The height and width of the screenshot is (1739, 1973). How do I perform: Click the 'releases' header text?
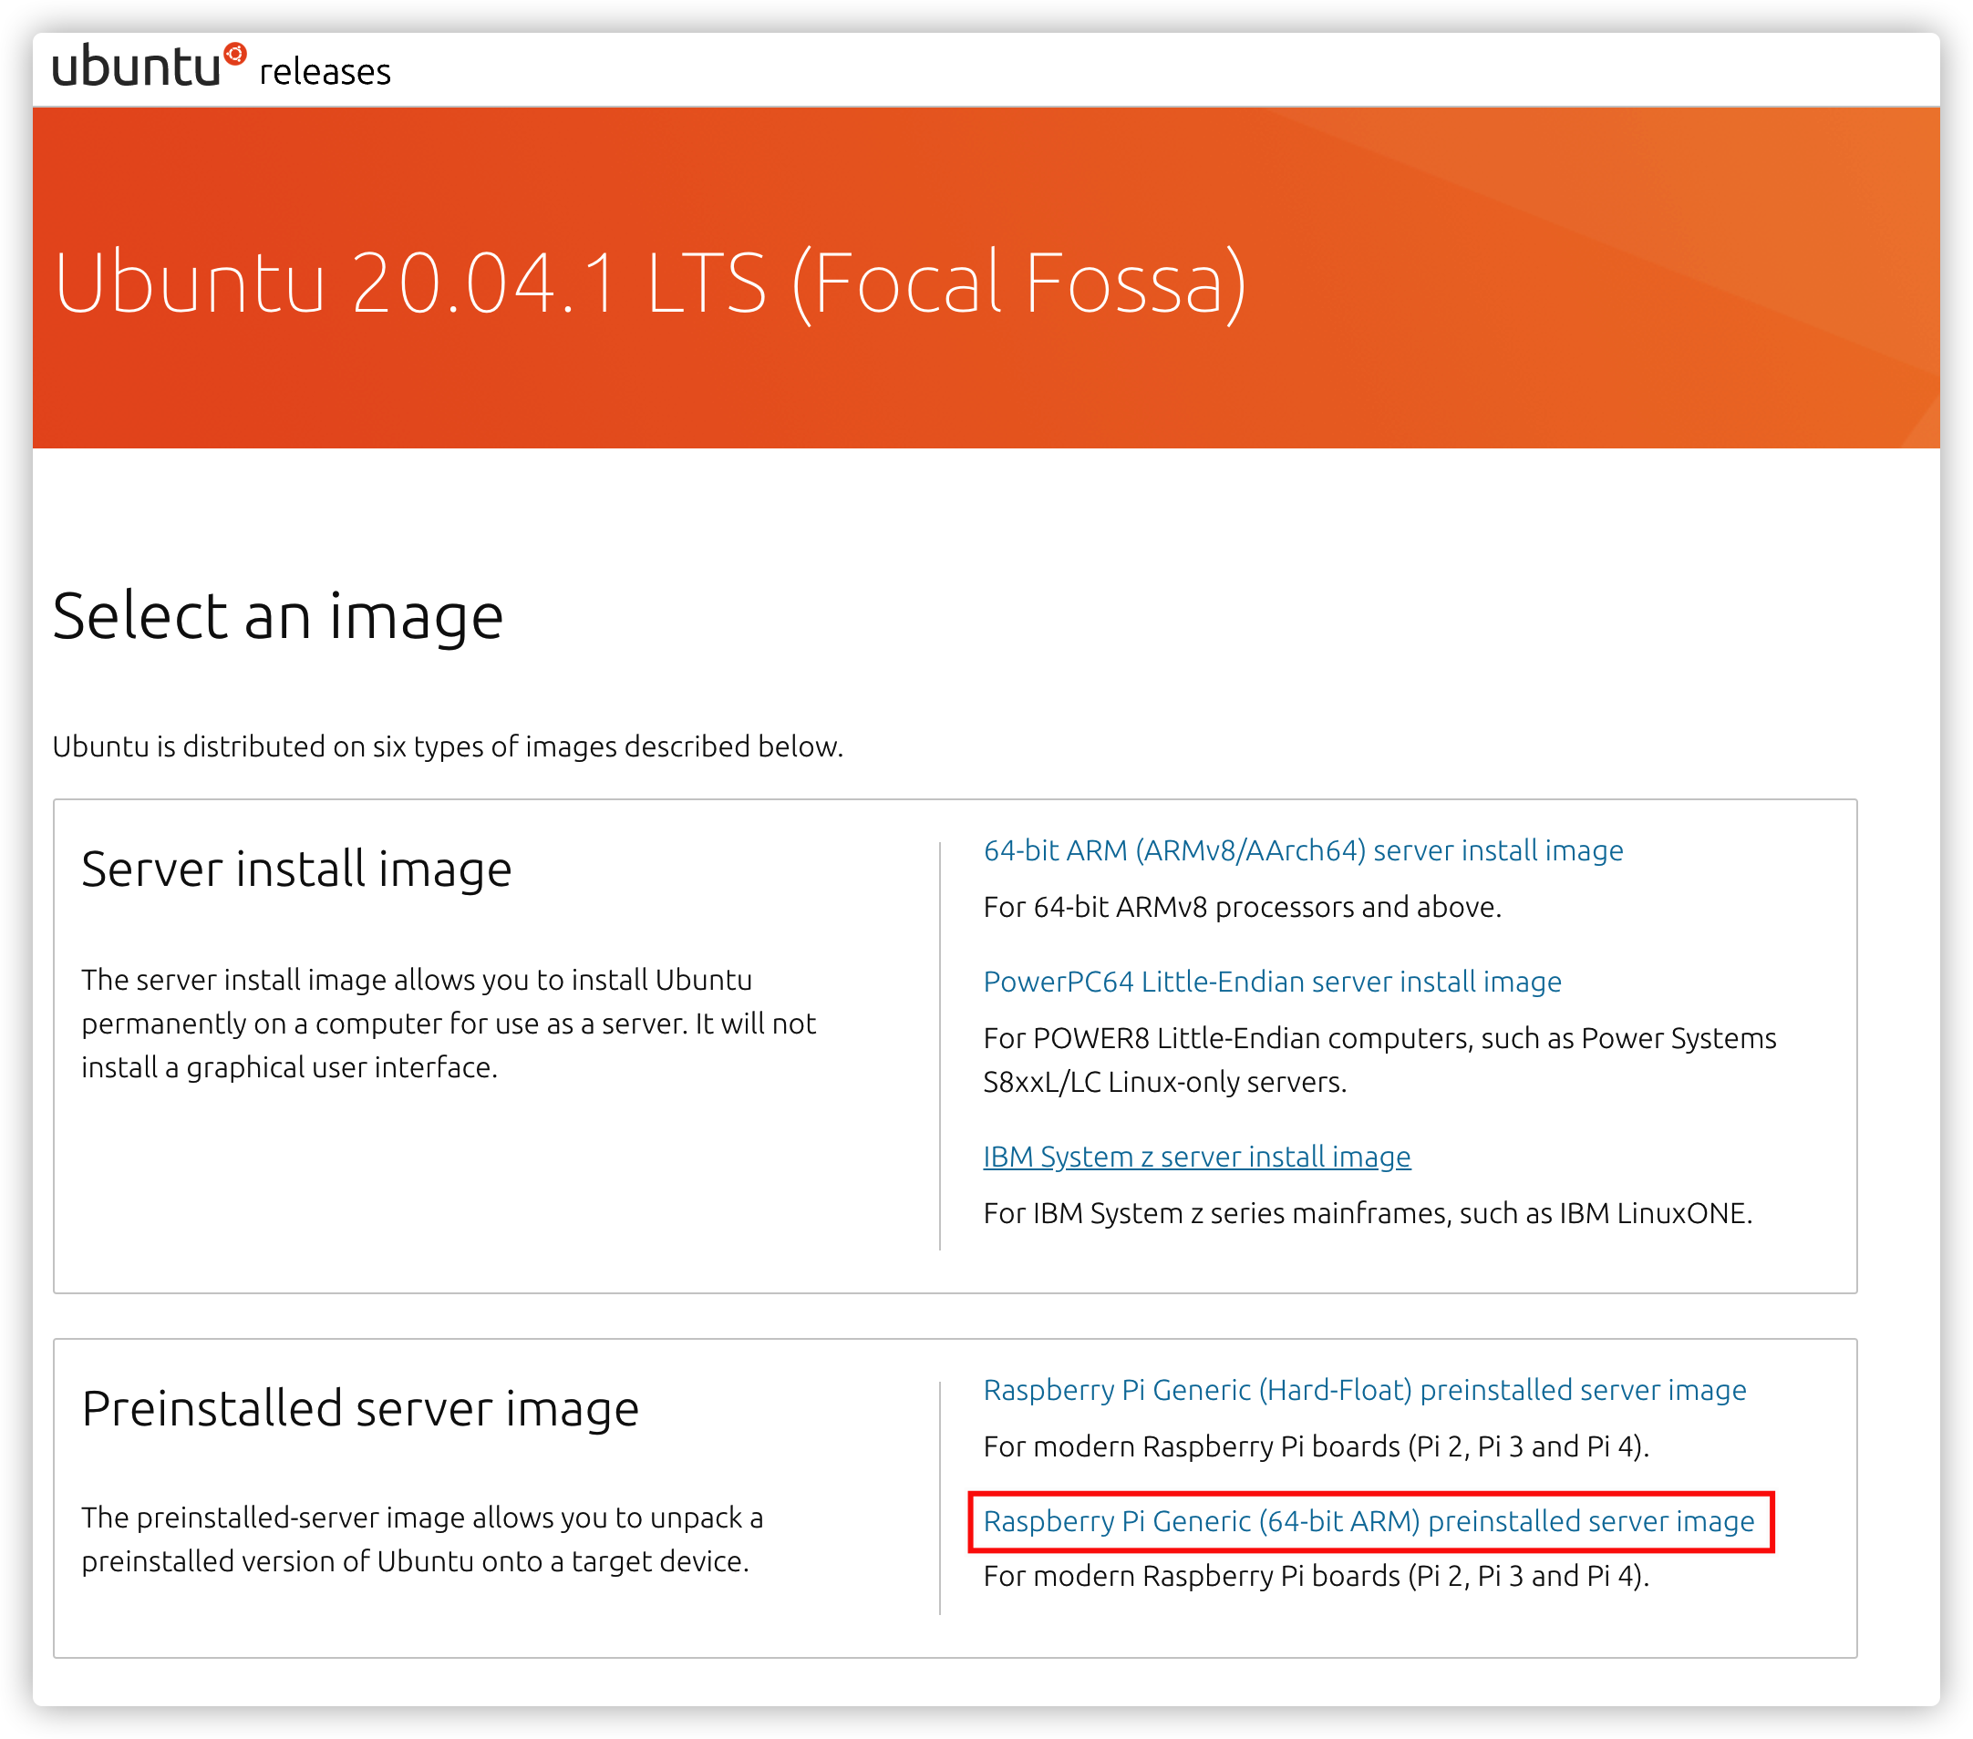click(x=325, y=72)
